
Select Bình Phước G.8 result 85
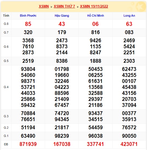[x=28, y=24]
